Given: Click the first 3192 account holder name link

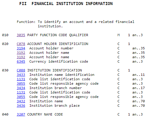Looking at the screenshot, I should click(21, 53).
